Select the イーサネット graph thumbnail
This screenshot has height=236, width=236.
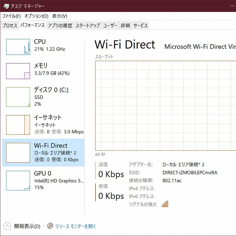click(x=18, y=125)
